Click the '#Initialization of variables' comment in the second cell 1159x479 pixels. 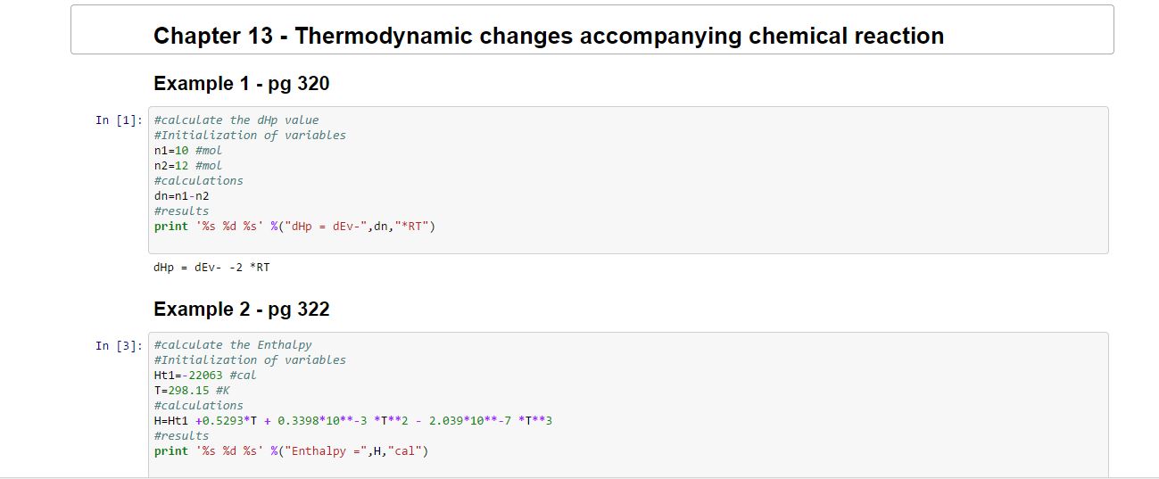[x=250, y=360]
